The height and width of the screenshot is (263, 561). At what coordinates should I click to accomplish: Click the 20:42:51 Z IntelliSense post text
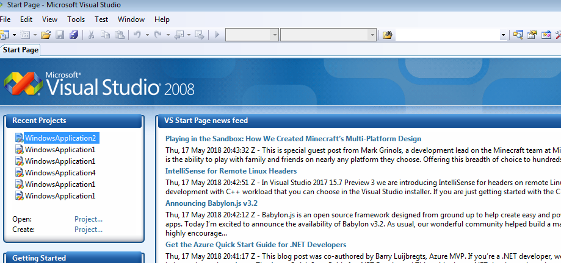click(363, 187)
